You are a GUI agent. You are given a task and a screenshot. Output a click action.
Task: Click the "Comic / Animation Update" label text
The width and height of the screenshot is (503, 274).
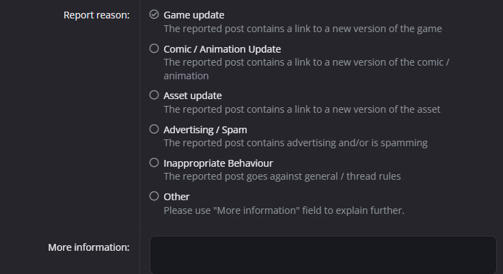pos(222,49)
